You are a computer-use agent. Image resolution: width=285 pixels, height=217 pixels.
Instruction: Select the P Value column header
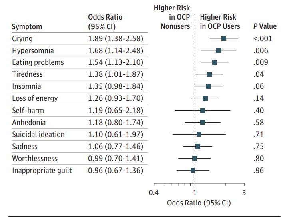(x=265, y=26)
